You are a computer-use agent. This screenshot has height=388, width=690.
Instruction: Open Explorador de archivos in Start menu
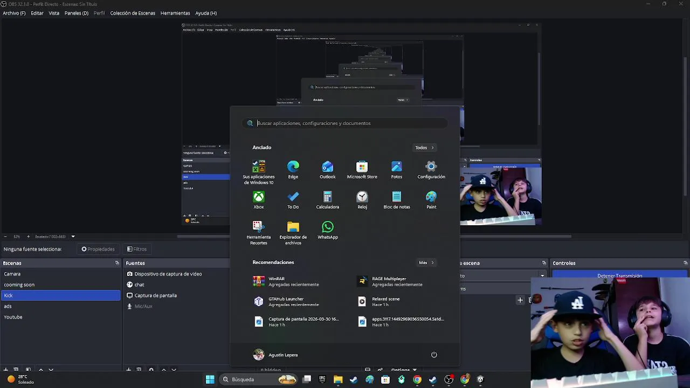(x=293, y=233)
